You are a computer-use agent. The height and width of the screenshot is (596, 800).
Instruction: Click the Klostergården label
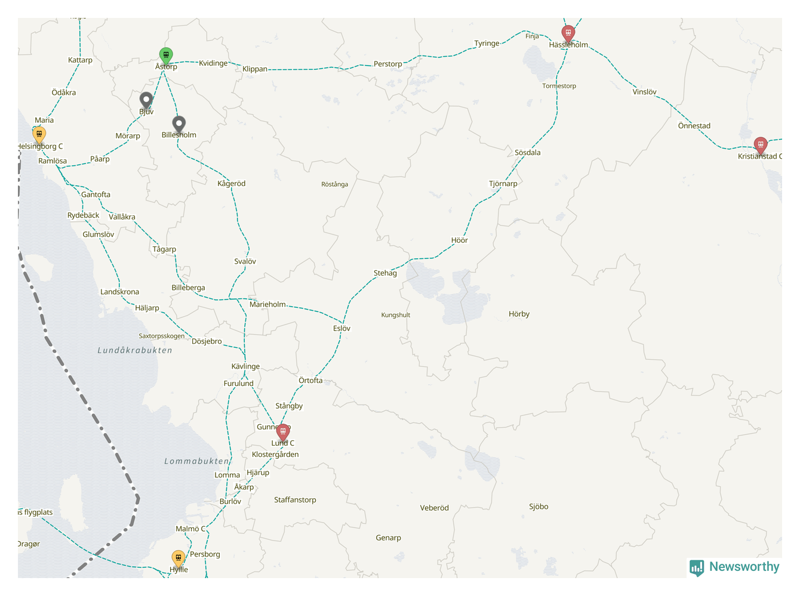coord(275,455)
